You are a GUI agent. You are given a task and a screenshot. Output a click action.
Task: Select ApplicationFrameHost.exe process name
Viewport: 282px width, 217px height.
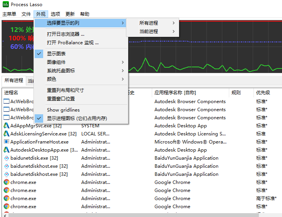pyautogui.click(x=39, y=142)
